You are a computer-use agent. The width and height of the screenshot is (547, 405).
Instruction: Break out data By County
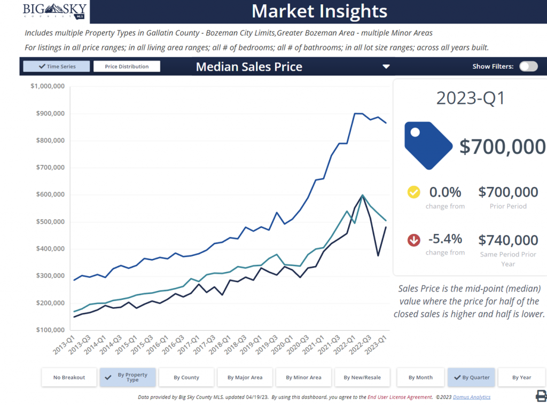(x=186, y=377)
